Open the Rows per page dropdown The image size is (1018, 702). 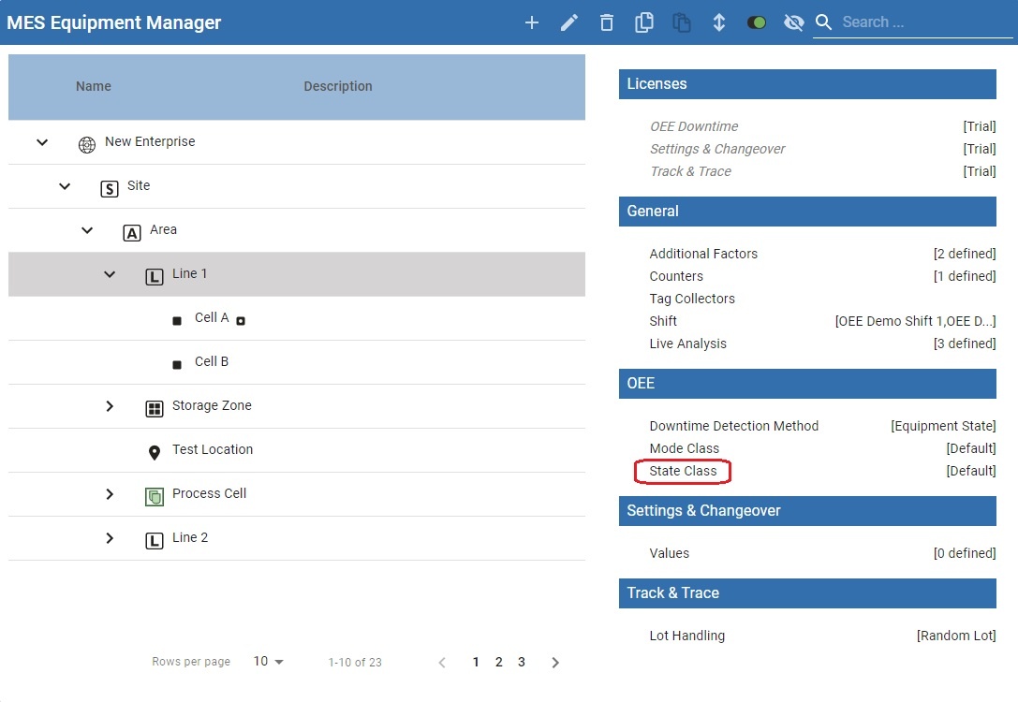click(x=268, y=662)
